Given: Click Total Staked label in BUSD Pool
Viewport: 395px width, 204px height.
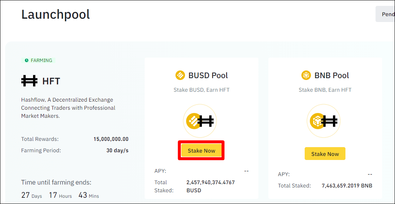Looking at the screenshot, I should pyautogui.click(x=164, y=186).
